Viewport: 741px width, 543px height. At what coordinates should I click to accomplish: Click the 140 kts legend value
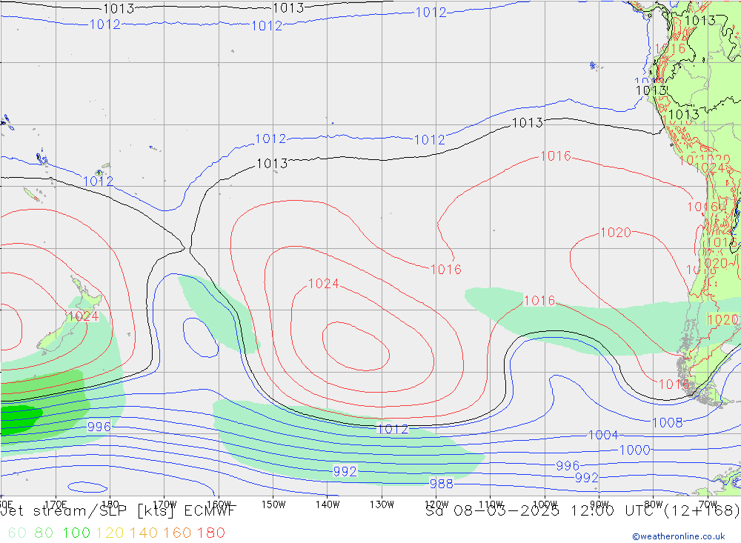pos(144,533)
